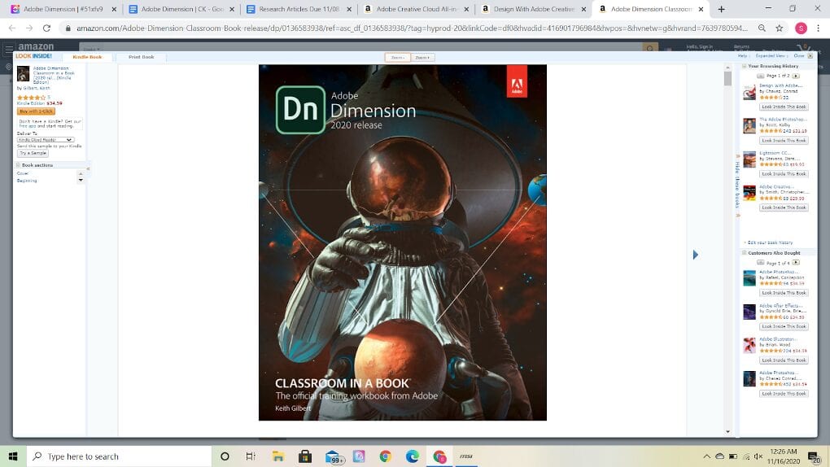Screen dimensions: 830x467
Task: Open the Beginning section link
Action: point(27,181)
